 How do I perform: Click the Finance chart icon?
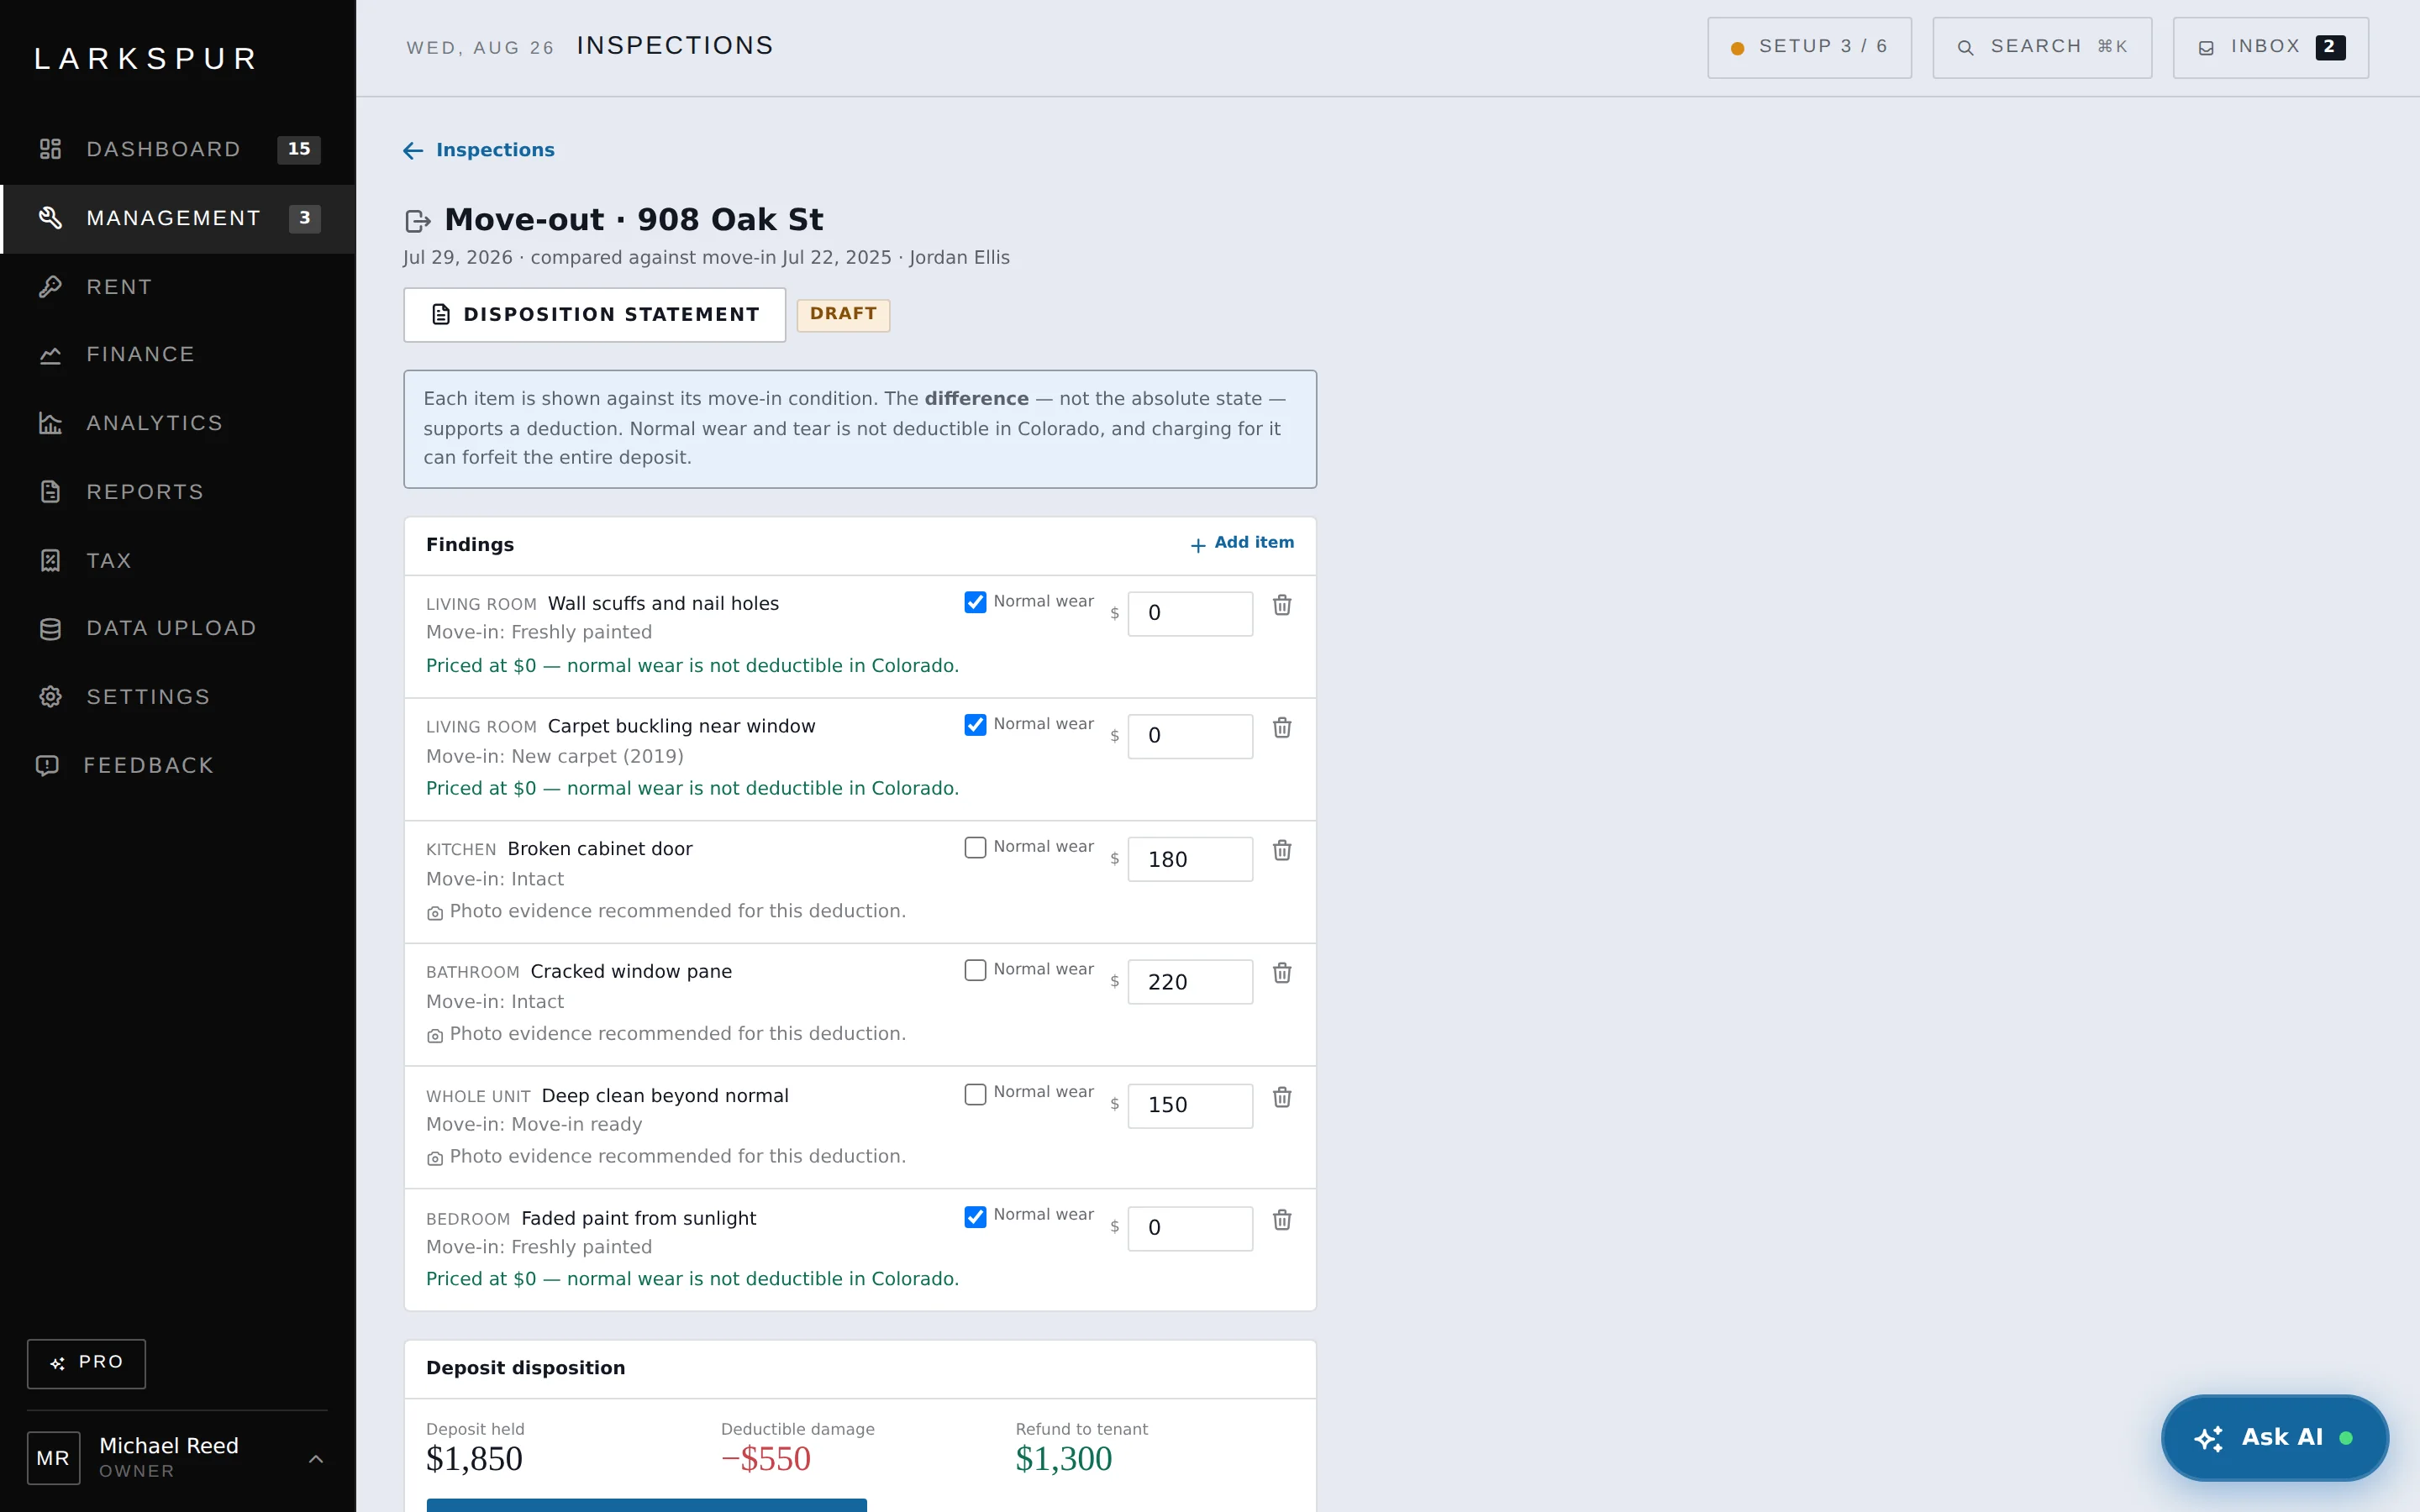coord(50,355)
